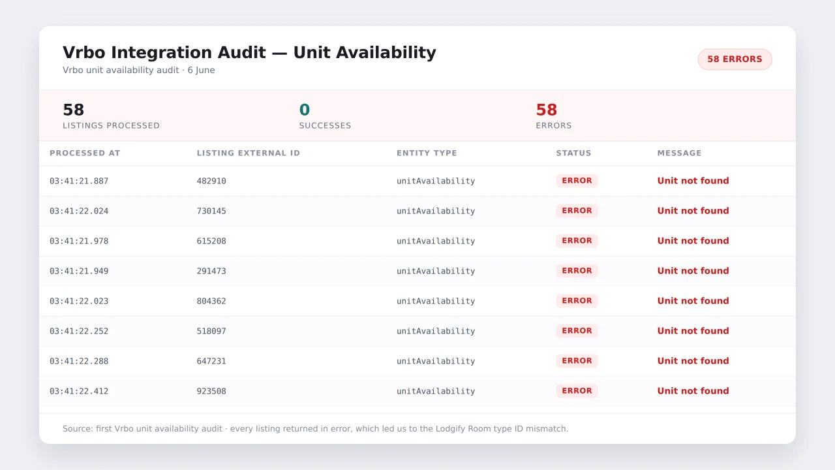
Task: Click unitAvailability in the 647231 row
Action: [436, 361]
